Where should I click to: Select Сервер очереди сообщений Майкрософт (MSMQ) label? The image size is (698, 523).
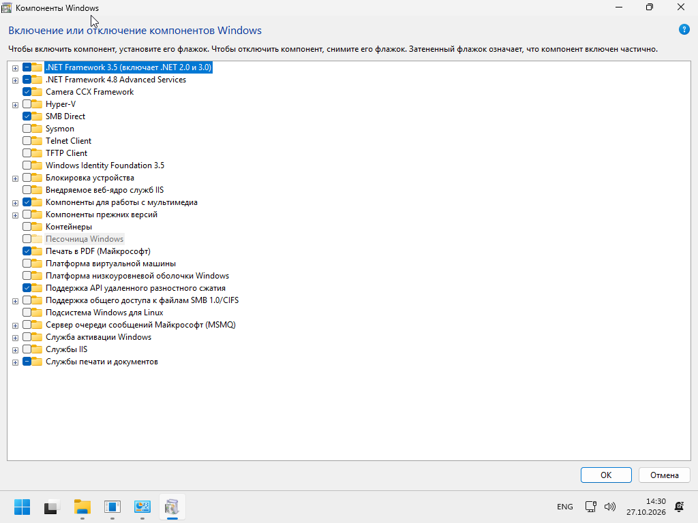point(140,325)
